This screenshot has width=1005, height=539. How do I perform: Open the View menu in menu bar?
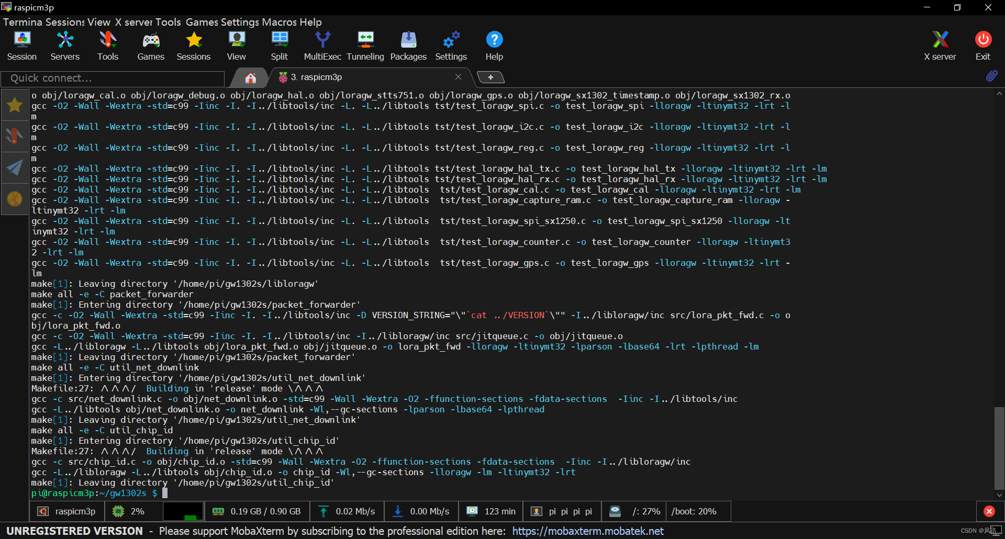click(x=99, y=22)
